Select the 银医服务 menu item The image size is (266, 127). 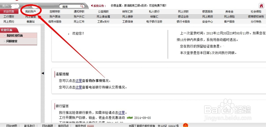point(207,12)
